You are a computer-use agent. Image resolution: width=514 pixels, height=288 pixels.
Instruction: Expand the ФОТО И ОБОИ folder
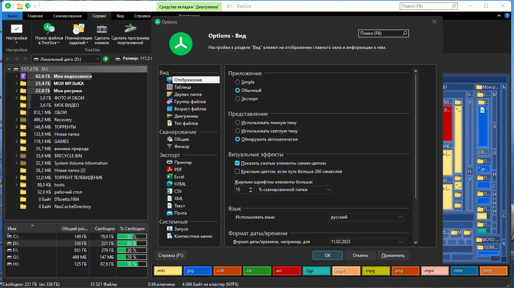click(x=17, y=98)
